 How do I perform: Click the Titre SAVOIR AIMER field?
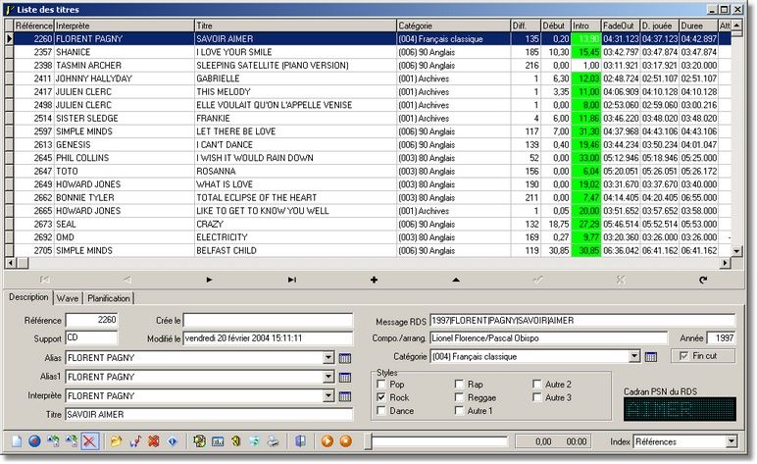(209, 414)
